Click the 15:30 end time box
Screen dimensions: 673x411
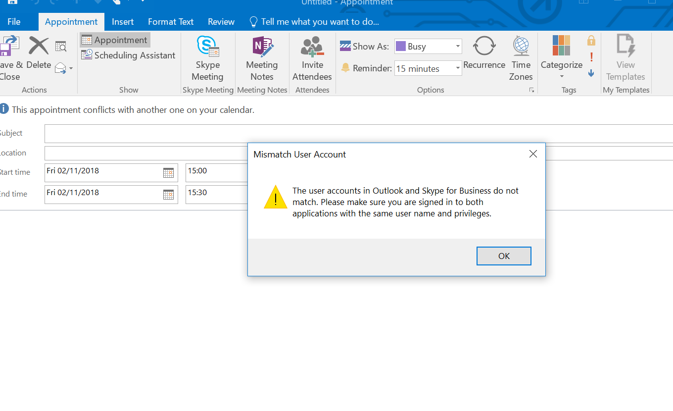[x=217, y=194]
